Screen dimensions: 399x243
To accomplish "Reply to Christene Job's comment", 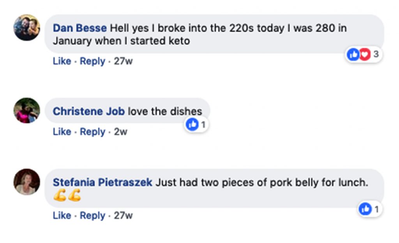I will click(x=93, y=132).
